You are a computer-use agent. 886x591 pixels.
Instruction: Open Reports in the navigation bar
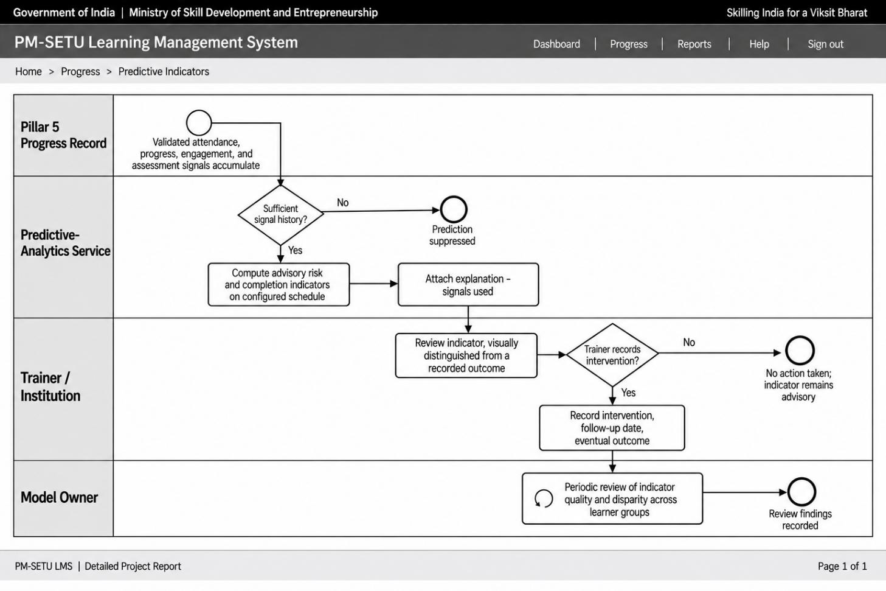pyautogui.click(x=694, y=44)
